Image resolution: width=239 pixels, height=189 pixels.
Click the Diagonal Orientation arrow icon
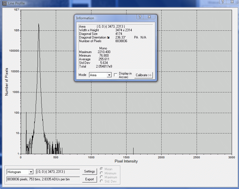pyautogui.click(x=109, y=37)
